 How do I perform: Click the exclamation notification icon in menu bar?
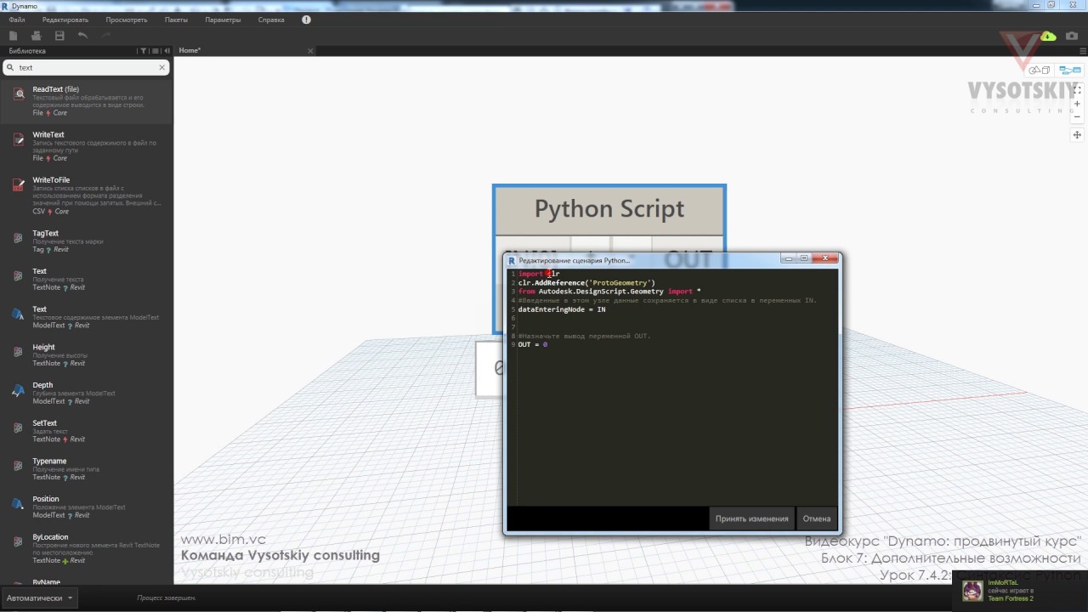point(306,20)
